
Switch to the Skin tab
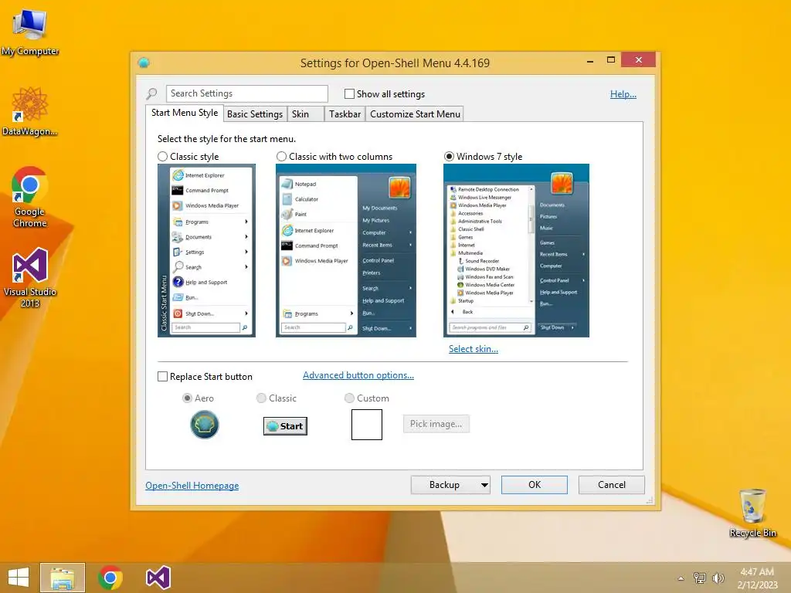click(305, 114)
